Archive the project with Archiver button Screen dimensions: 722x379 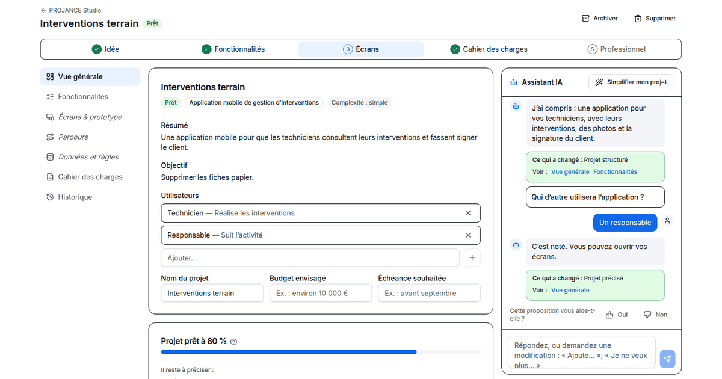tap(600, 19)
